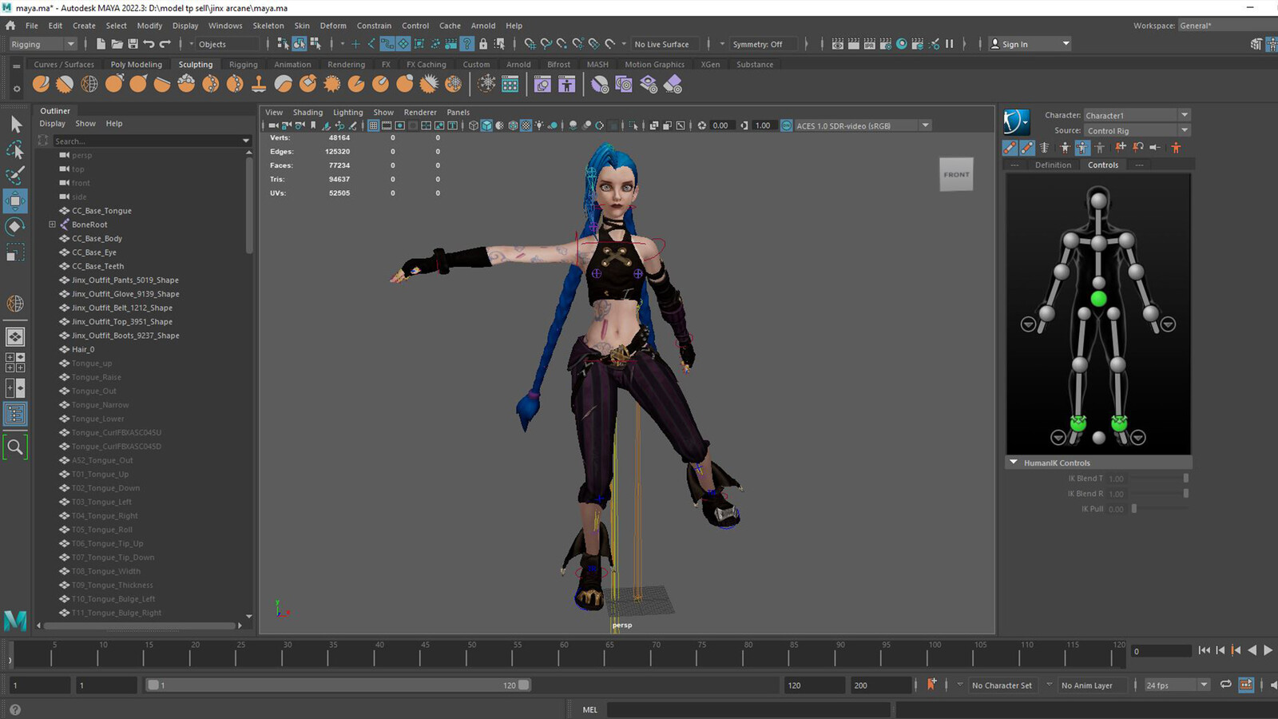Screen dimensions: 1278x719
Task: Click the time range slider bar
Action: pos(338,685)
